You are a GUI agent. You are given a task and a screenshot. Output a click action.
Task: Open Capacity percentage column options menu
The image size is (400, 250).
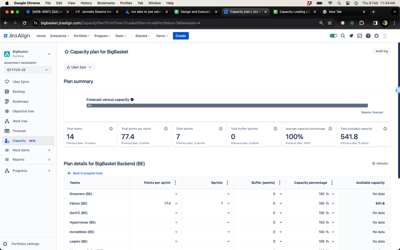tap(332, 183)
